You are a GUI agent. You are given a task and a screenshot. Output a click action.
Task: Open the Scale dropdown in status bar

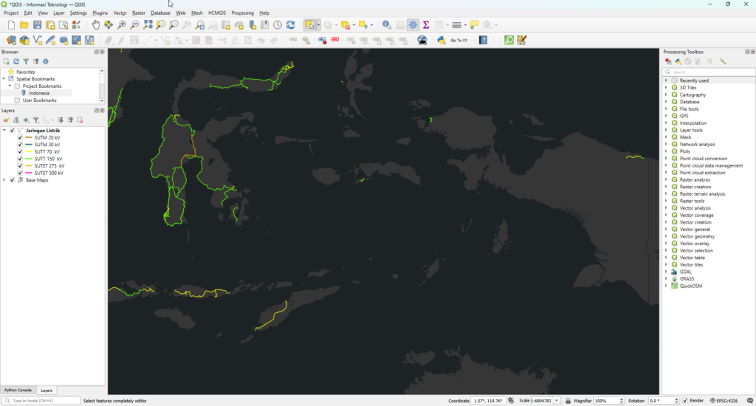pyautogui.click(x=557, y=401)
